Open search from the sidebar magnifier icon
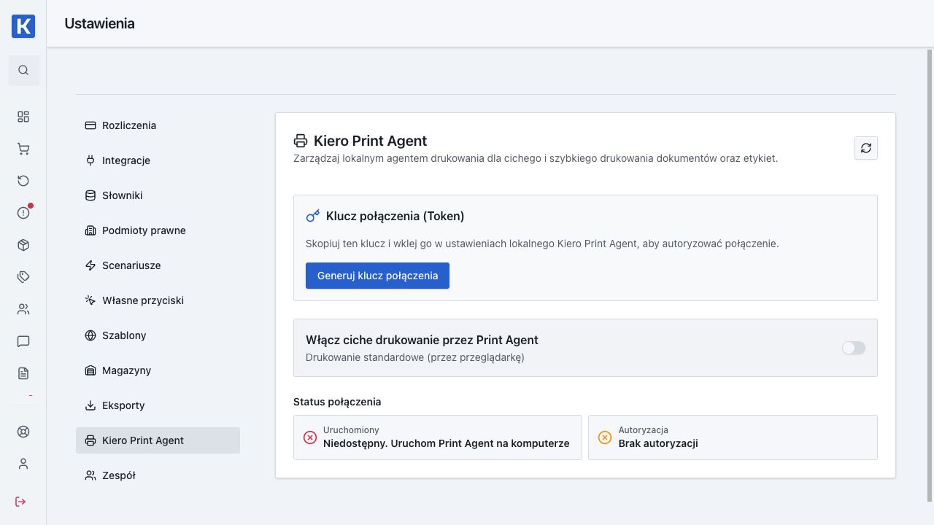The height and width of the screenshot is (525, 934). point(23,70)
